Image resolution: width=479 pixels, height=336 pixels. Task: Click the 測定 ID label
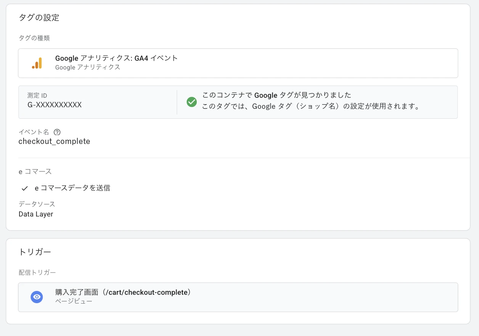tap(37, 96)
